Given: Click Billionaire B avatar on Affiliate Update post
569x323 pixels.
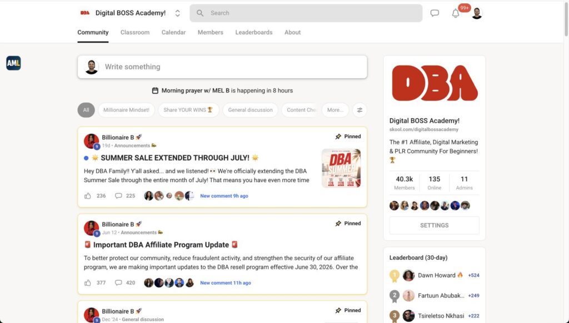Looking at the screenshot, I should click(x=92, y=228).
